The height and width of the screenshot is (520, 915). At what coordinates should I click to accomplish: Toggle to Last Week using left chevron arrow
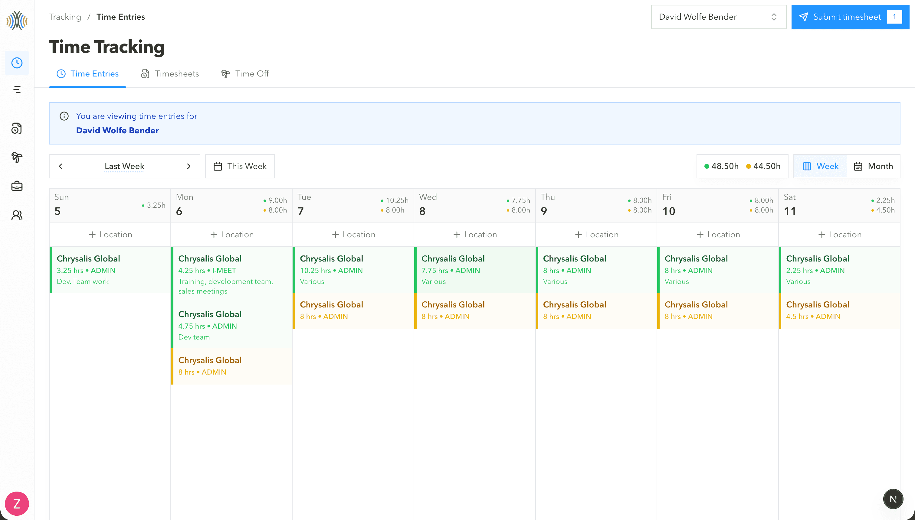click(x=61, y=166)
